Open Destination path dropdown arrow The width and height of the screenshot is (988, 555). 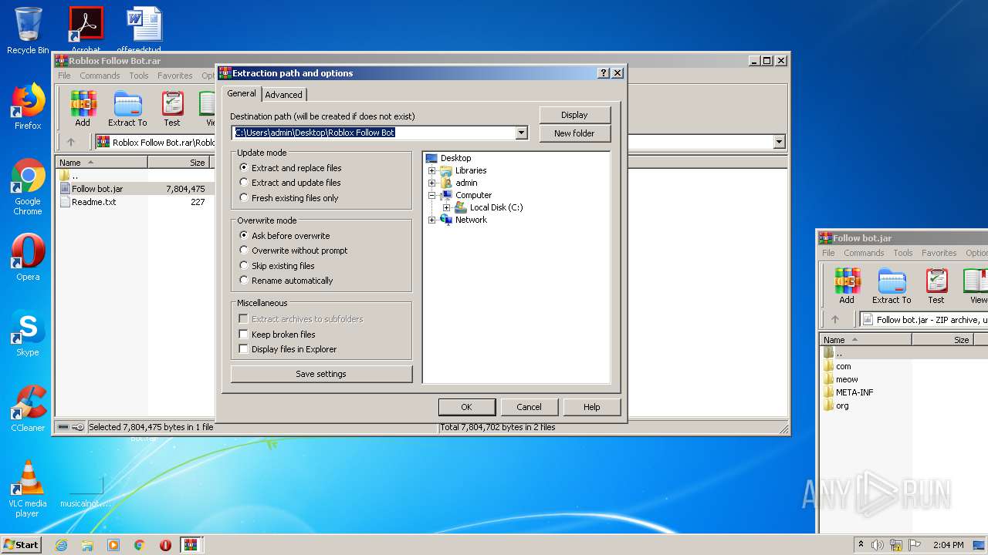521,133
